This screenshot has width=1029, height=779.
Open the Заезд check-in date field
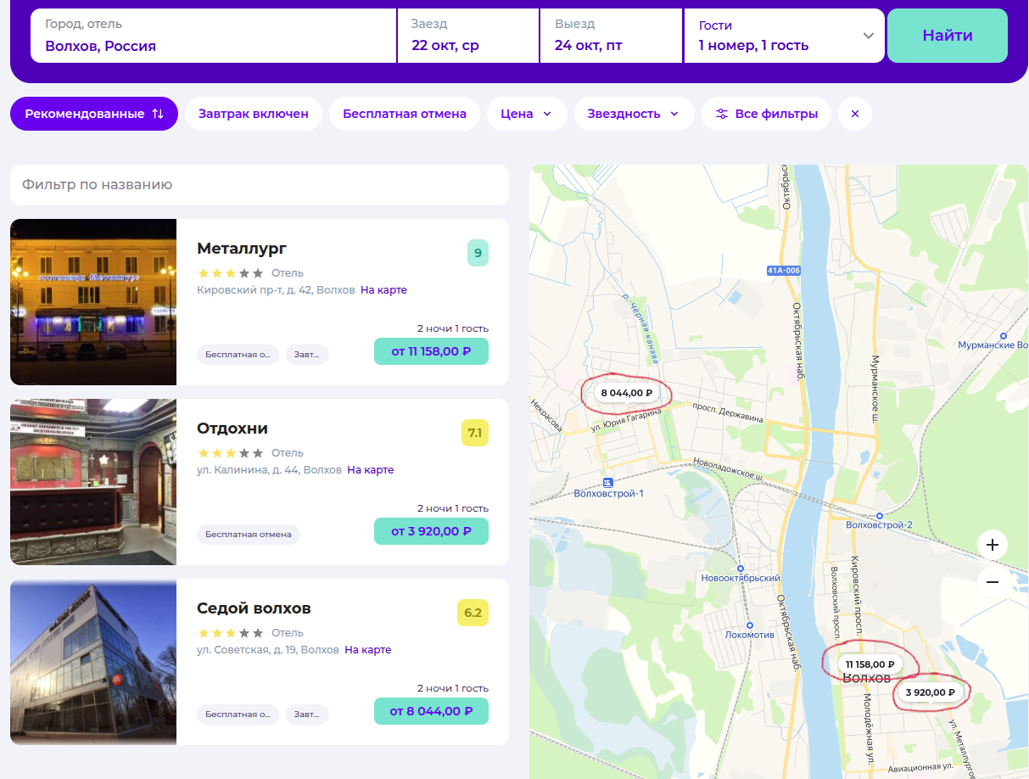pyautogui.click(x=467, y=36)
